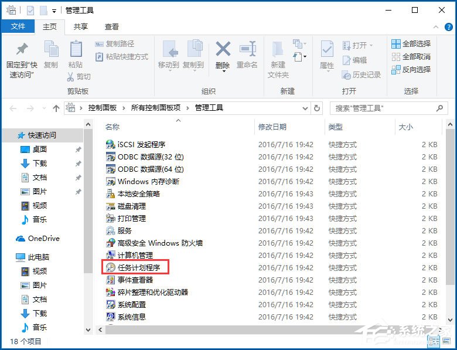Screen dimensions: 457x350
Task: Click 全部取消 (Select none) in ribbon
Action: pyautogui.click(x=411, y=57)
